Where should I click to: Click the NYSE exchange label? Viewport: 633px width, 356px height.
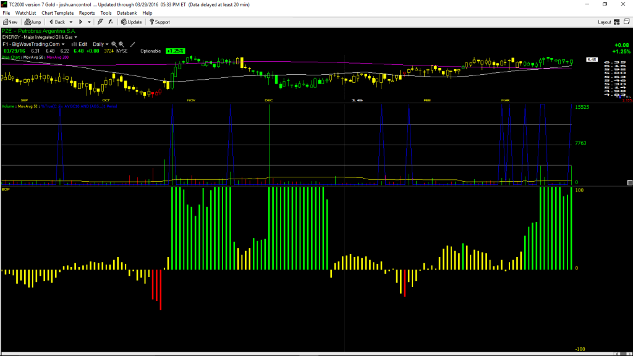coord(122,51)
